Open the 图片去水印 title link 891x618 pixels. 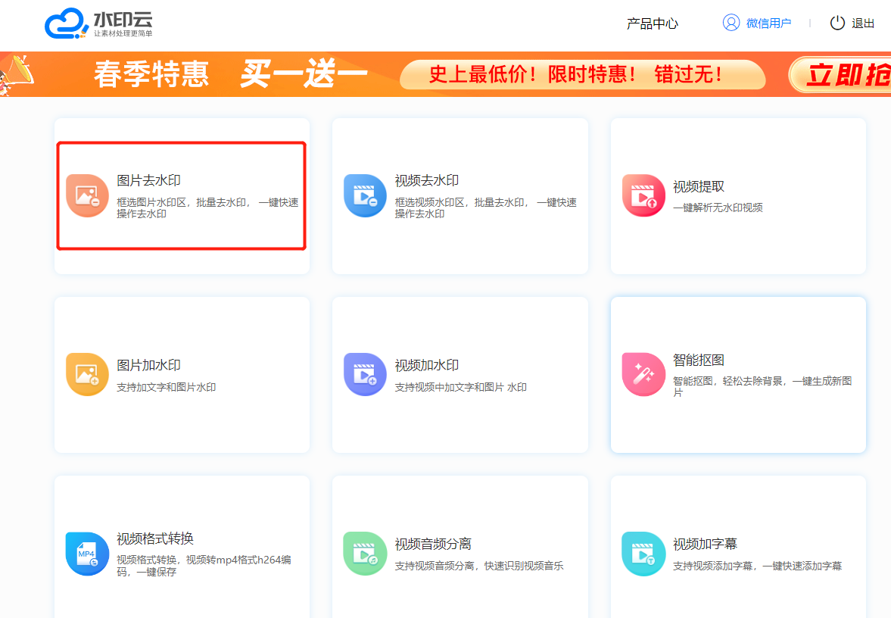148,180
